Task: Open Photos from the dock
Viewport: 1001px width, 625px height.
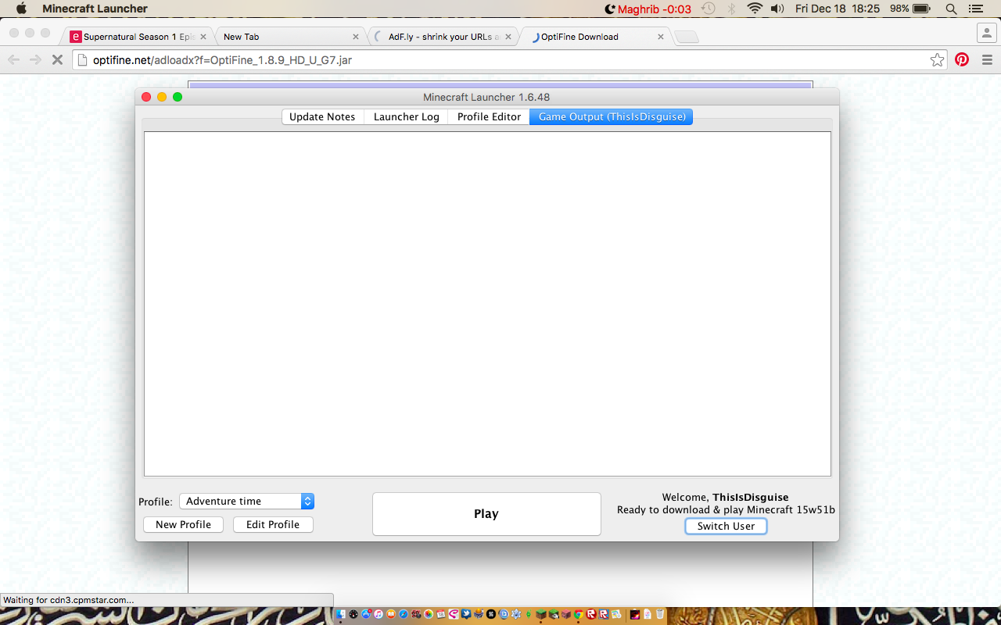Action: (x=429, y=614)
